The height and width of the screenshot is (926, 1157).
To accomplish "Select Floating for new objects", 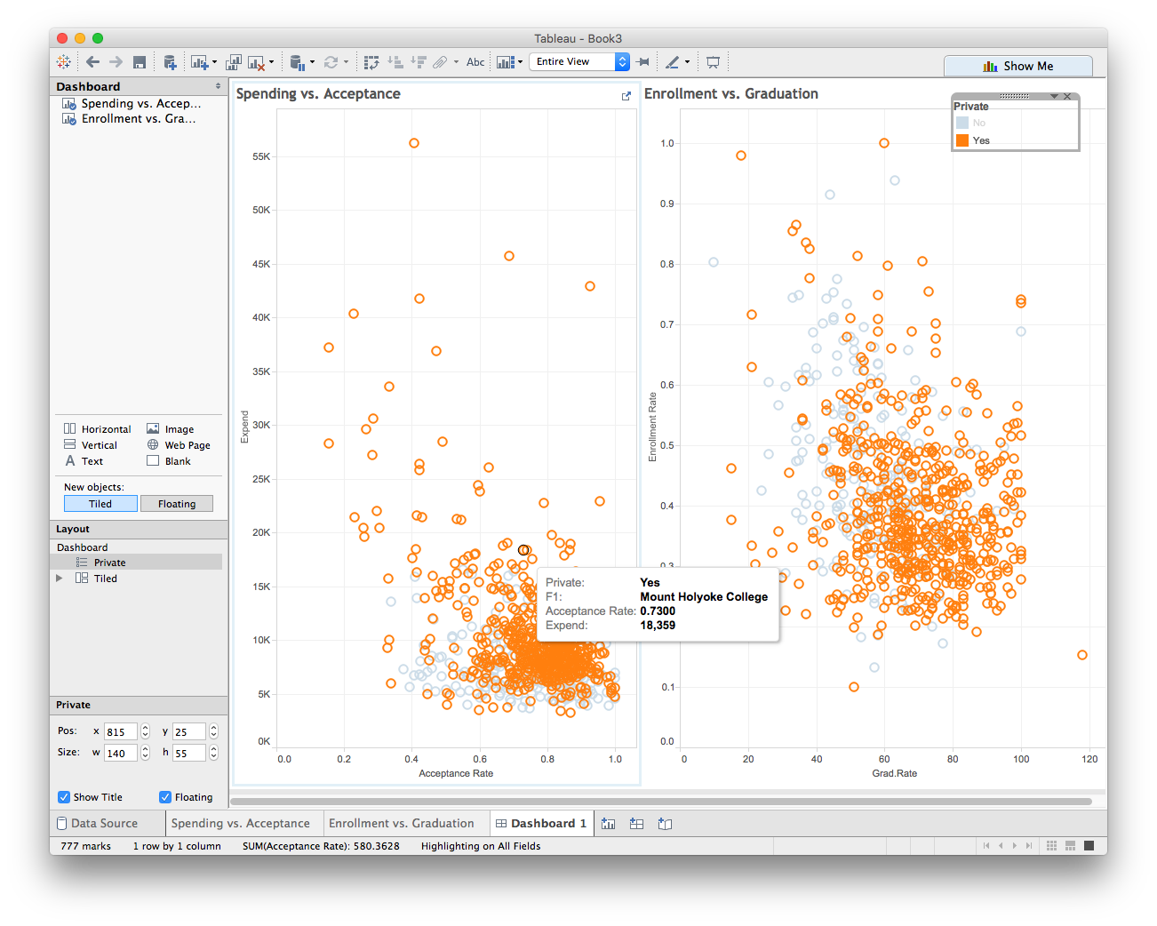I will tap(177, 504).
